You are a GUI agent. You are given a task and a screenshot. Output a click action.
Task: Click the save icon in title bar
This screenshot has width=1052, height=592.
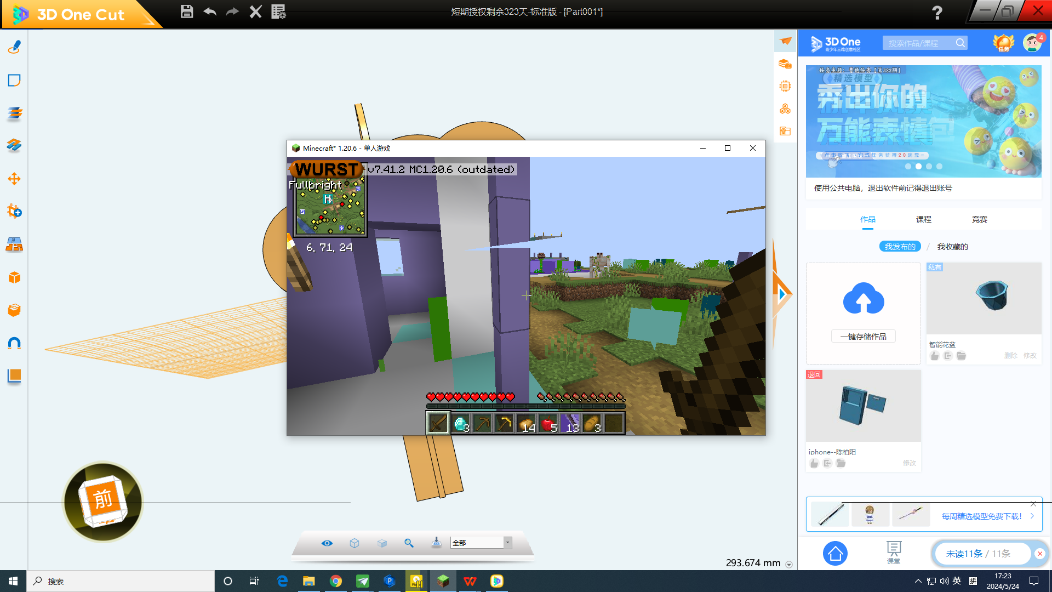187,12
